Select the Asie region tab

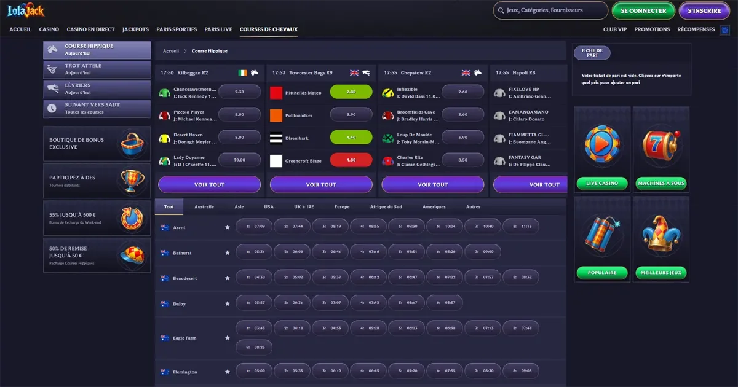click(x=239, y=207)
